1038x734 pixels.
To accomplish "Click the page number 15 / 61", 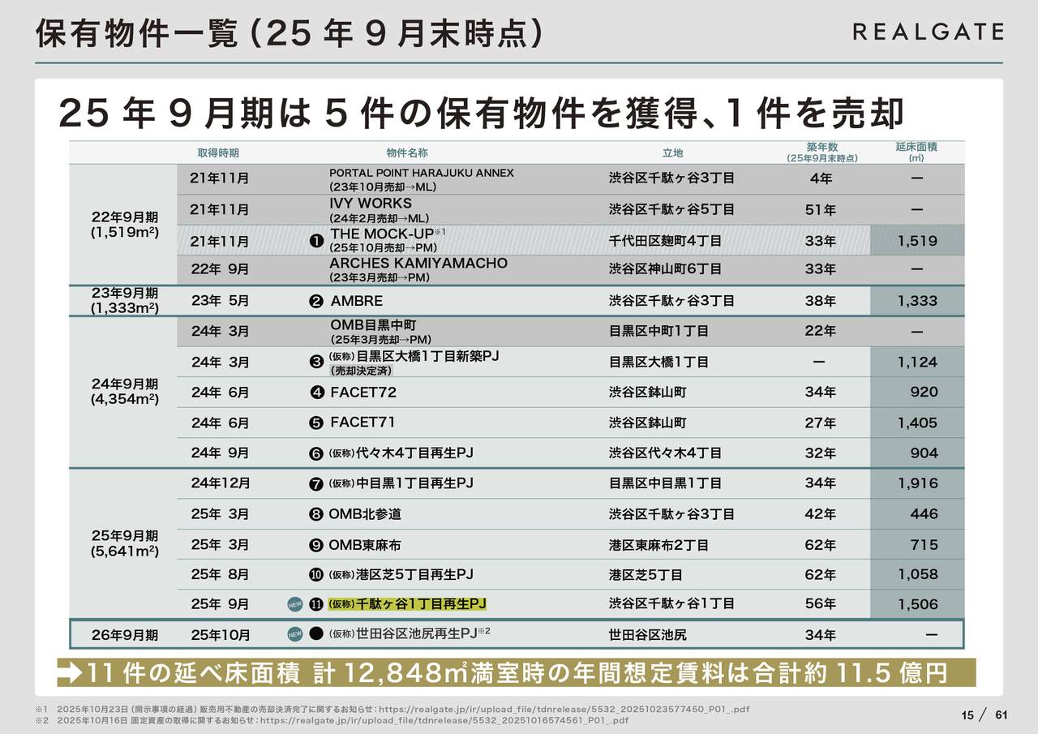I will tap(984, 715).
